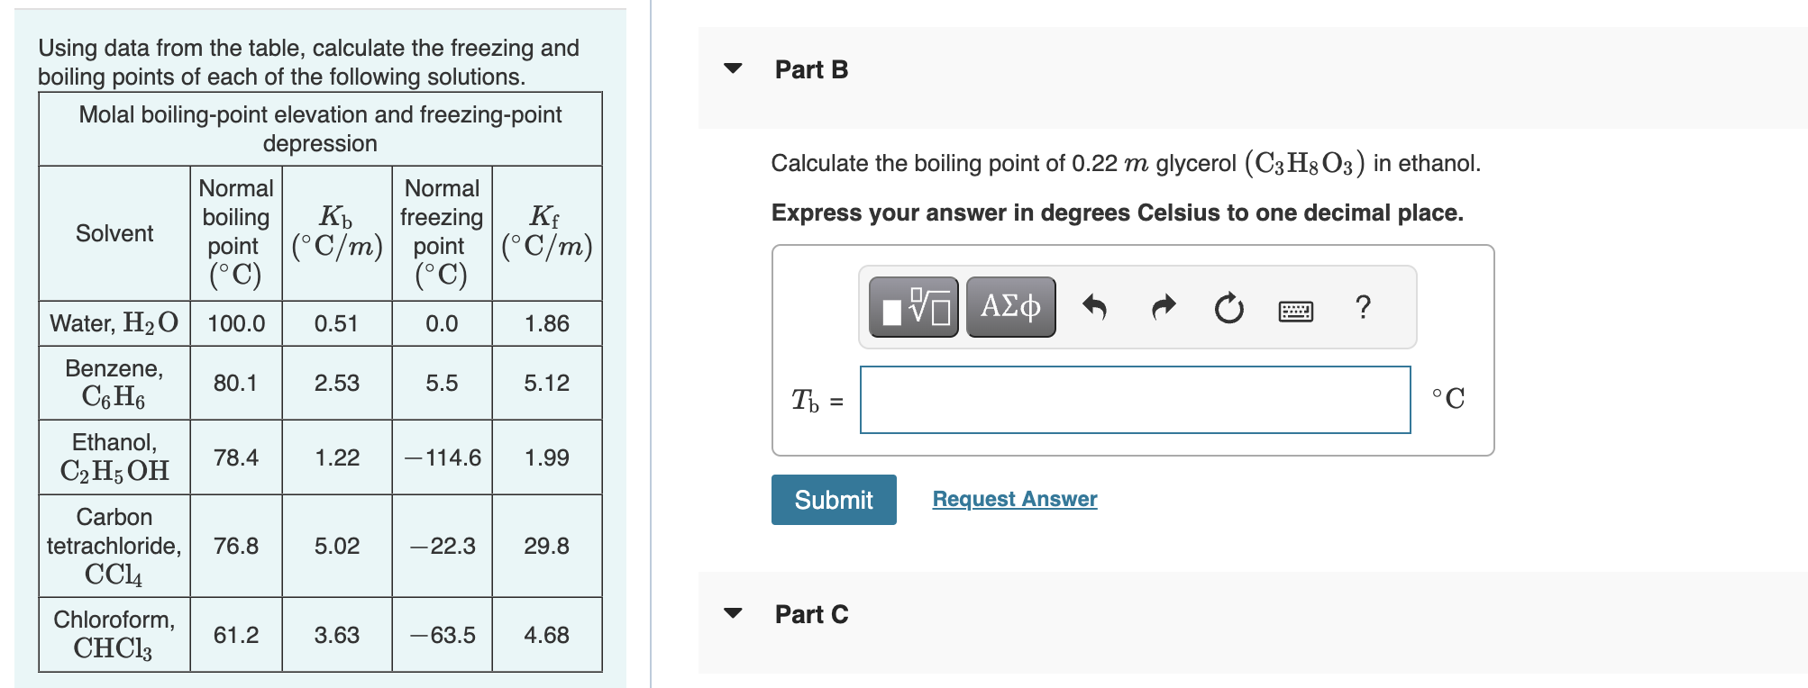Viewport: 1808px width, 688px height.
Task: Reset the answer with the circular arrow icon
Action: [x=1228, y=308]
